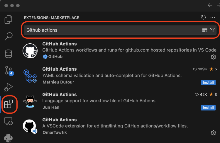Open the Remote Explorer view

9,121
